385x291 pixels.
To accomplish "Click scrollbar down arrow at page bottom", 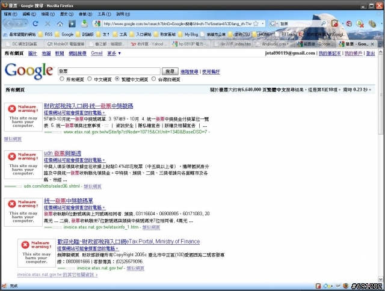I will pyautogui.click(x=381, y=279).
